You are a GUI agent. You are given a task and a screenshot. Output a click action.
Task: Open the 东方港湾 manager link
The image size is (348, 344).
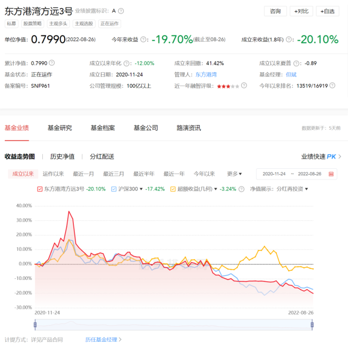tap(206, 74)
